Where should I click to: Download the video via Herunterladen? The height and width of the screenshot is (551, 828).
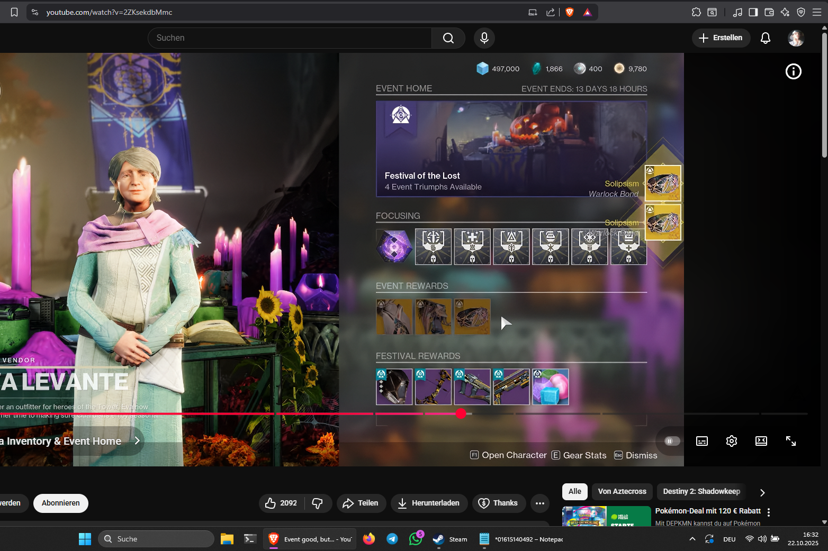click(x=429, y=503)
